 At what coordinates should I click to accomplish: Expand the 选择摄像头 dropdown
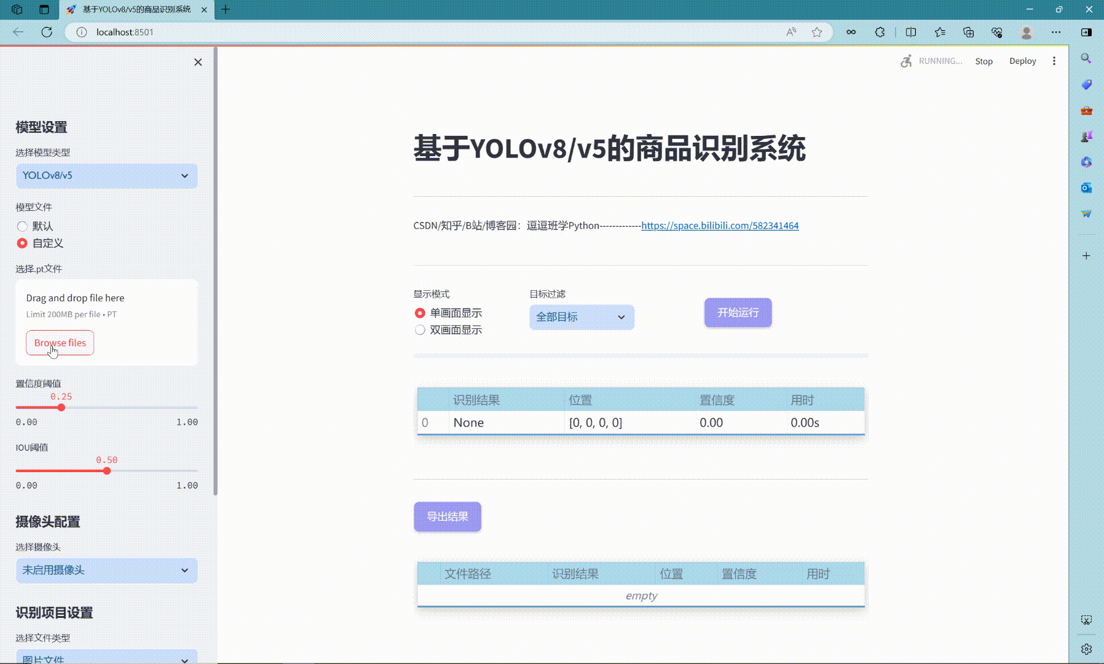point(106,571)
